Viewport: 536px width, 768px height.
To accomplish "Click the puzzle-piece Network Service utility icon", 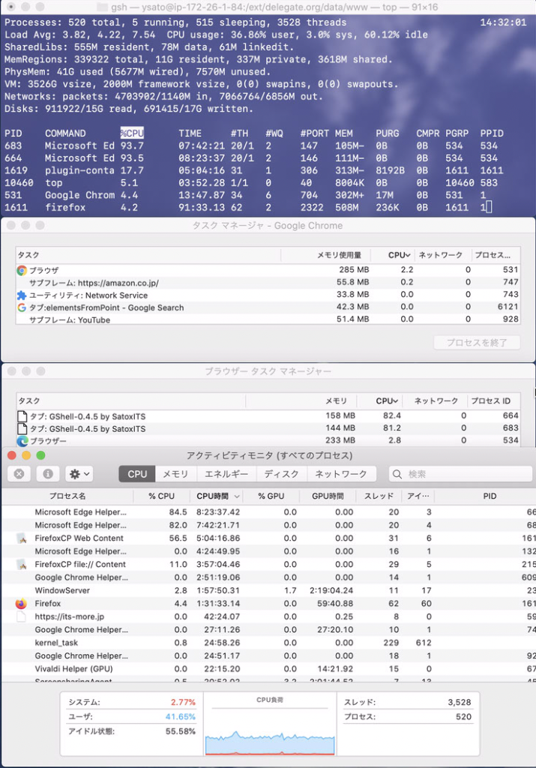I will pos(22,295).
